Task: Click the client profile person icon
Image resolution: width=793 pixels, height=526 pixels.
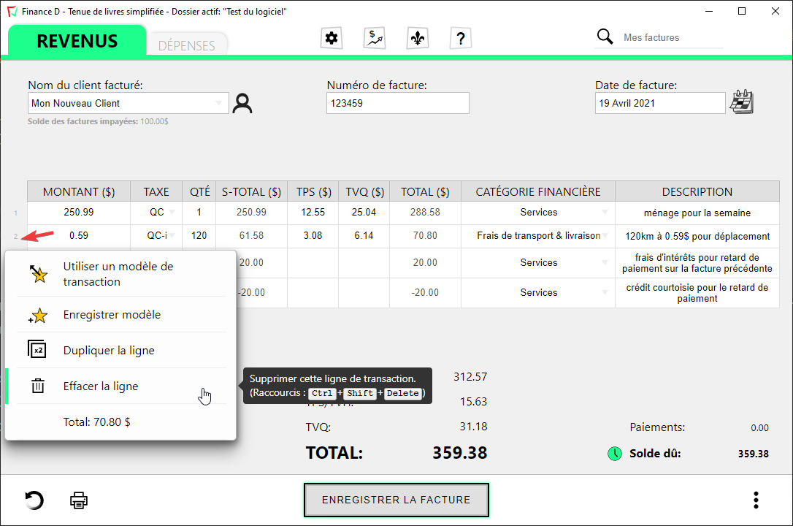Action: point(242,104)
